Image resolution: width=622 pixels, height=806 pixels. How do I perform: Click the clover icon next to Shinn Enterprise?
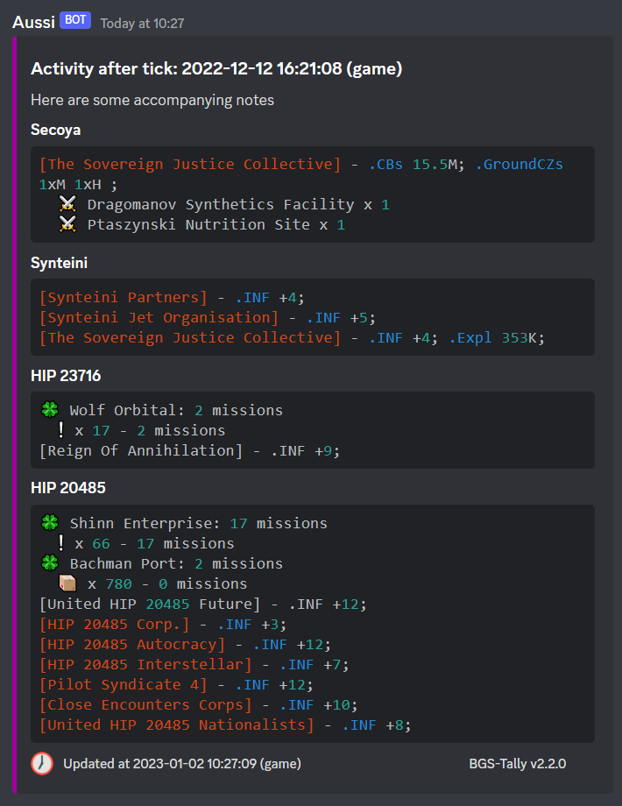pos(50,523)
